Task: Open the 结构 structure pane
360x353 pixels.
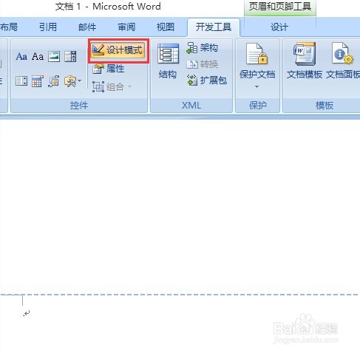Action: [x=168, y=61]
